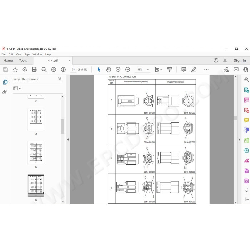This screenshot has width=250, height=250.
Task: Click thumbnails panel scroll down arrow
Action: point(62,202)
